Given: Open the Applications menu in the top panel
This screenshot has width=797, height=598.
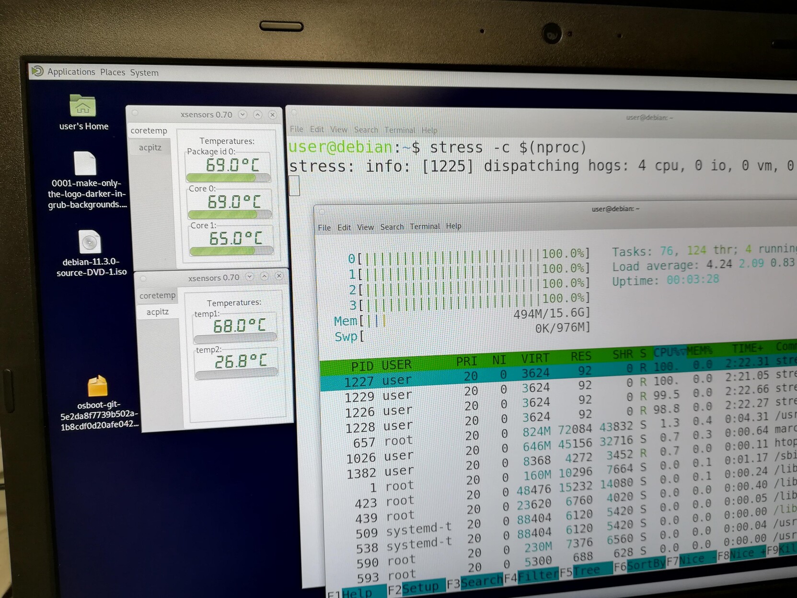Looking at the screenshot, I should point(71,72).
